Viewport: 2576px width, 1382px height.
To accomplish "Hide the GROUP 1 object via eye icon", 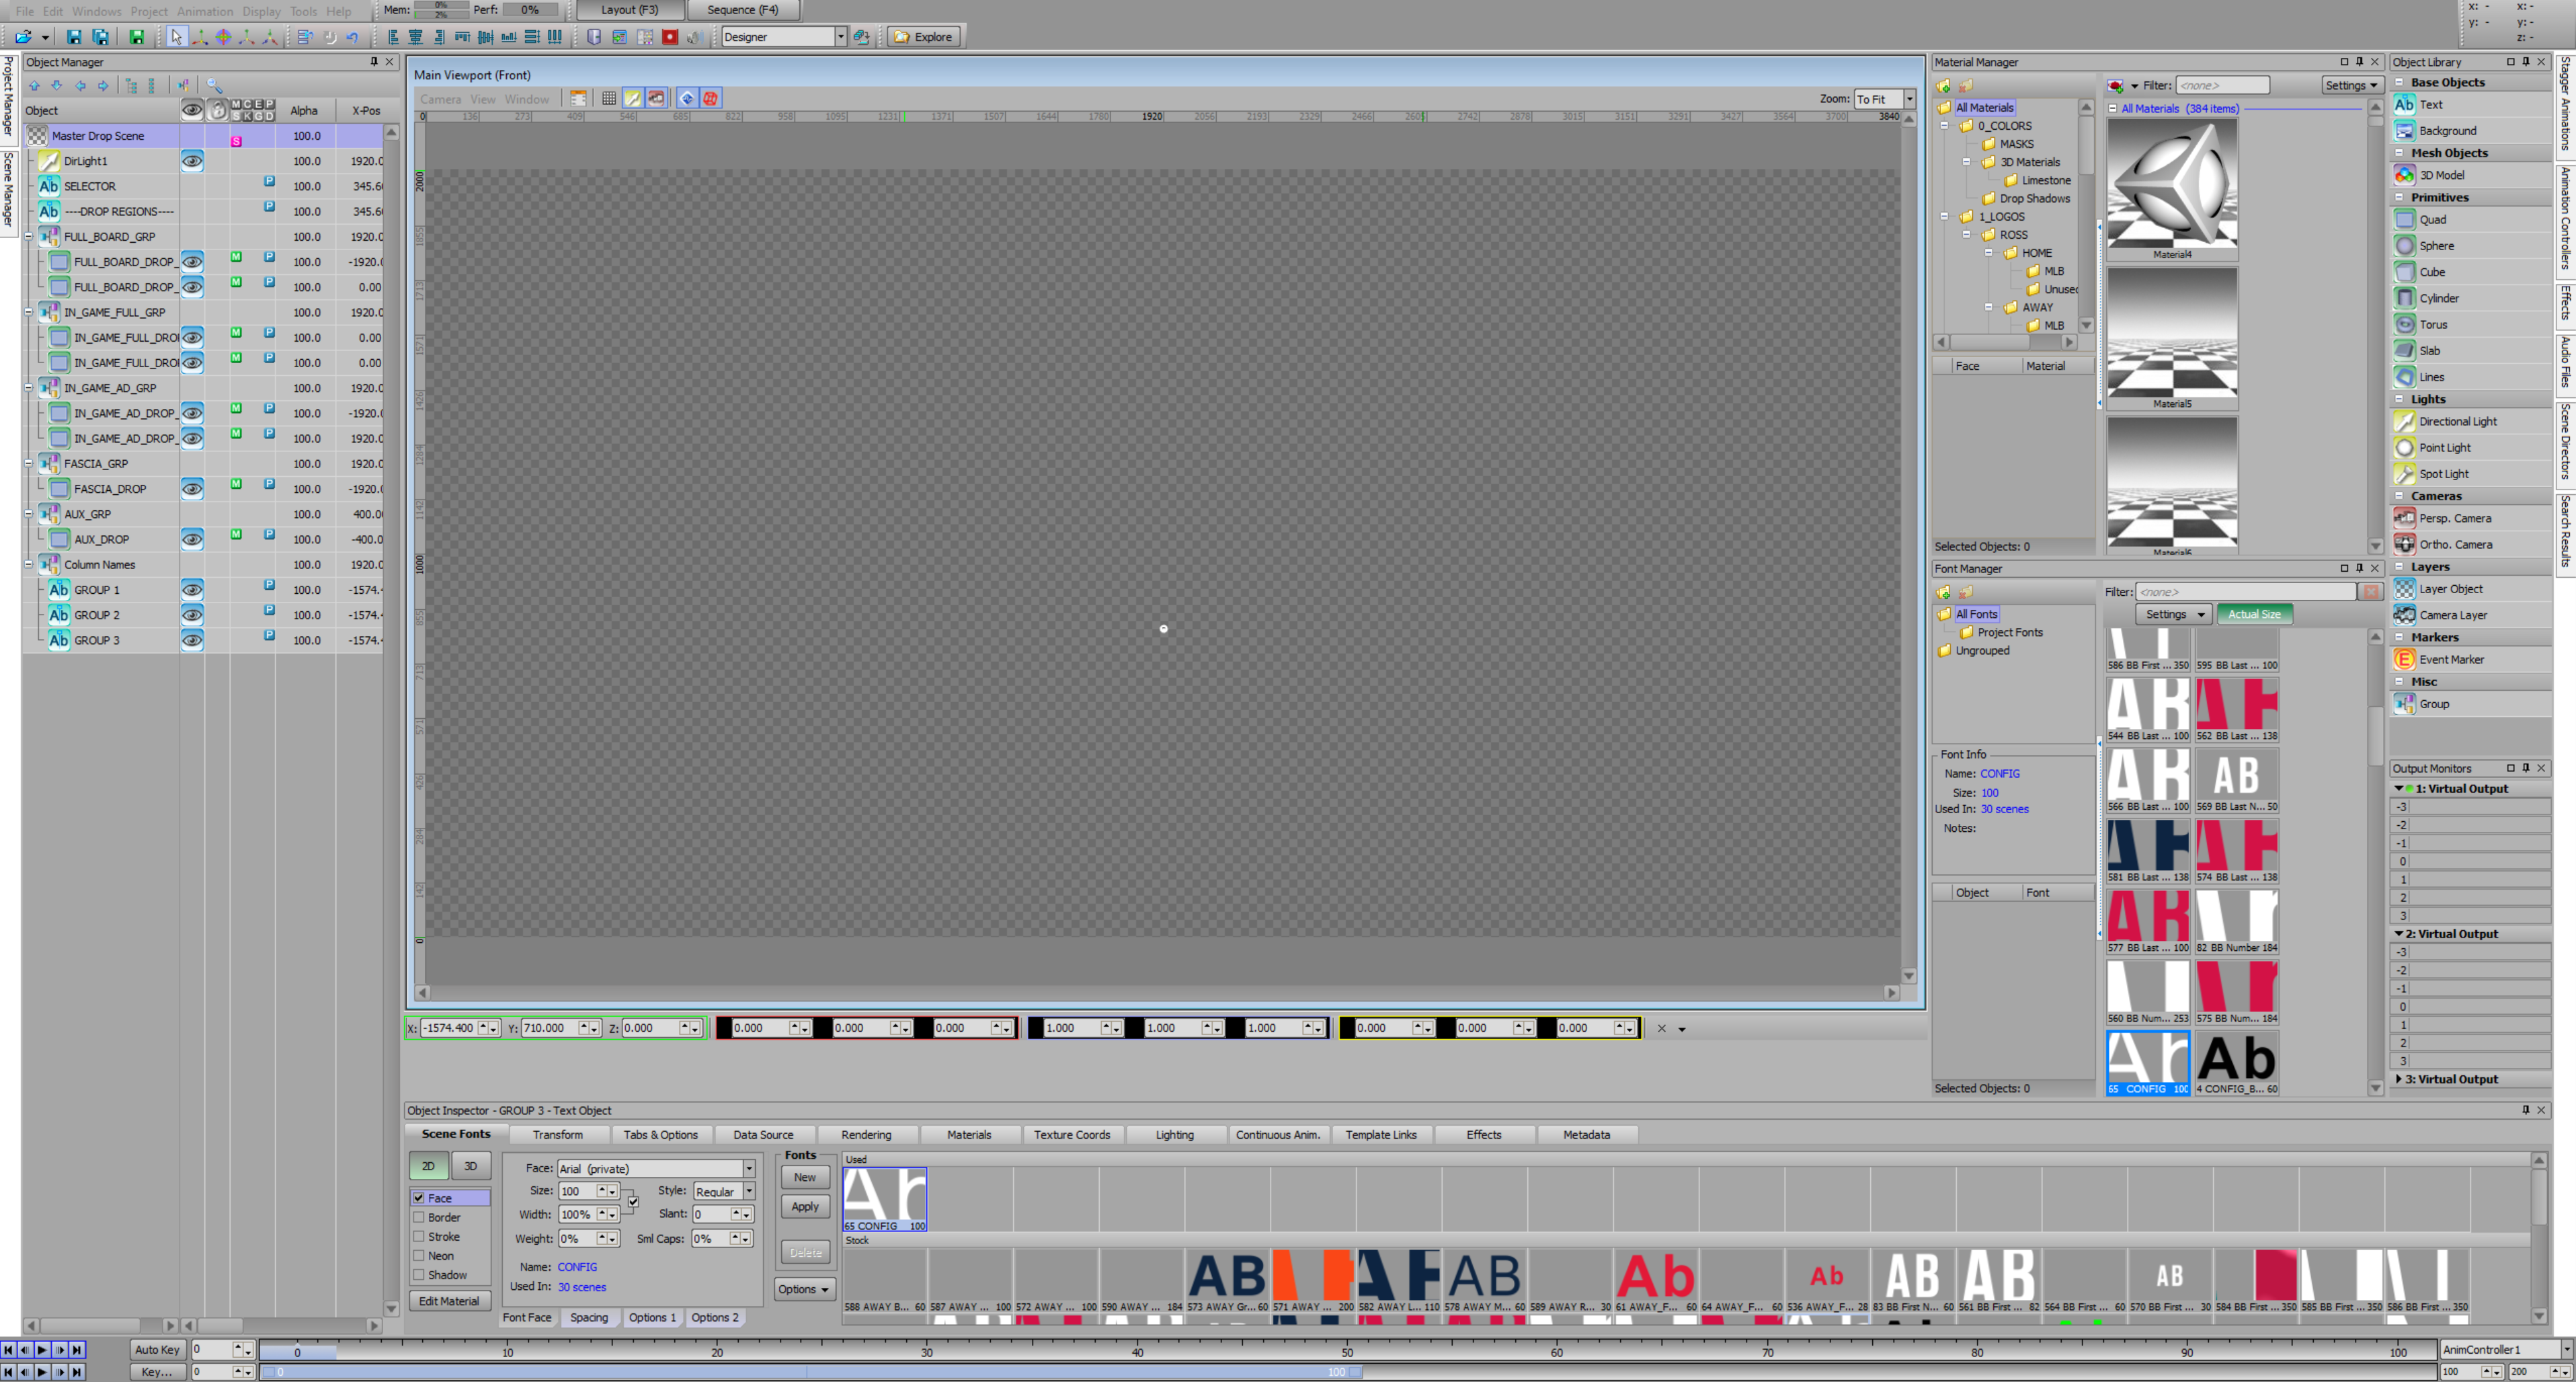I will (x=192, y=589).
